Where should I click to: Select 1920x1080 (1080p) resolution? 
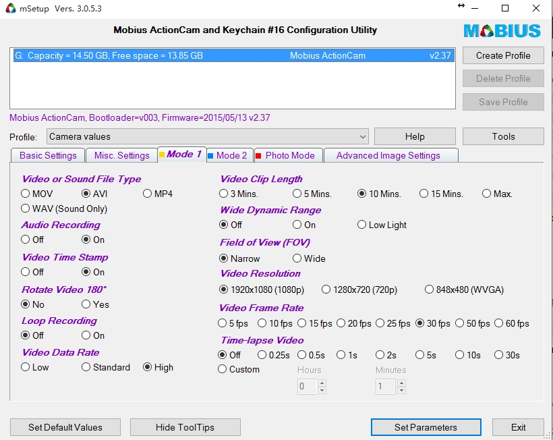click(262, 290)
